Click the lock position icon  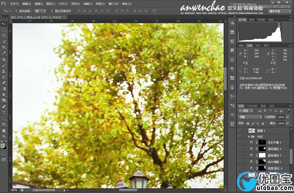[258, 123]
